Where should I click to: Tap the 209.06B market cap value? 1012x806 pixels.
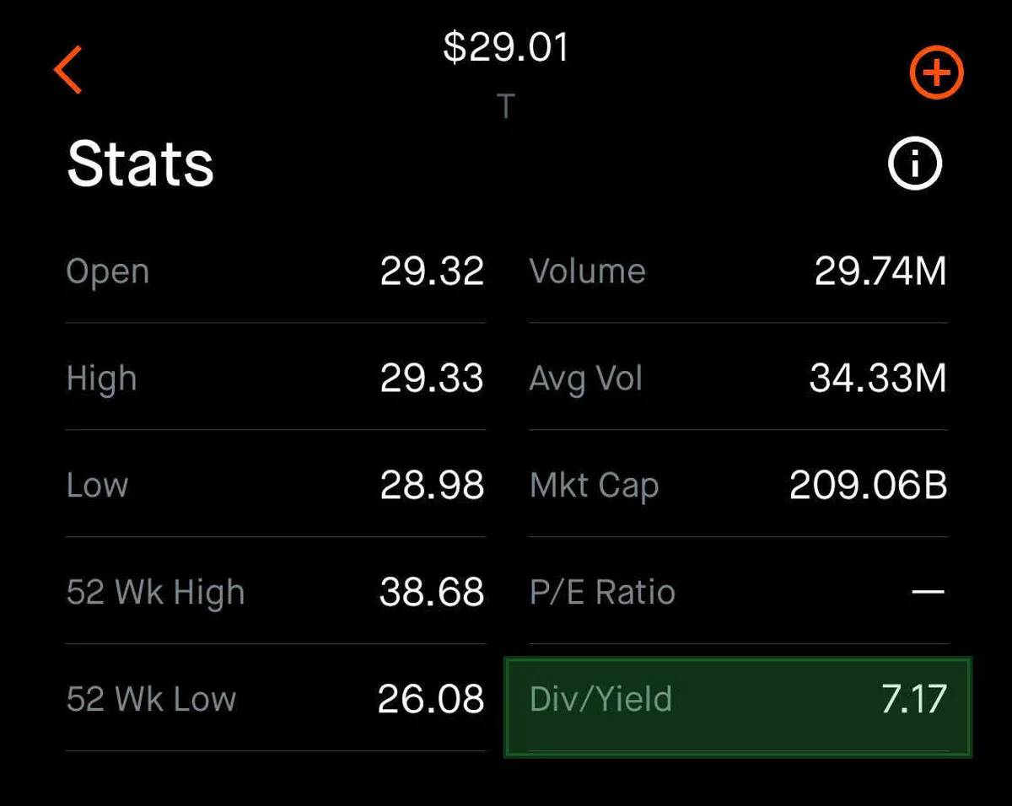tap(868, 486)
